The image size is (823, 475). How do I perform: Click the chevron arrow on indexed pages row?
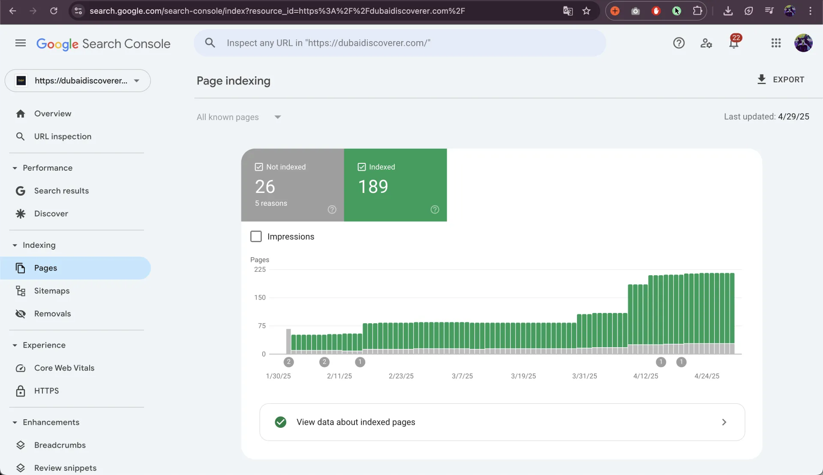coord(724,422)
